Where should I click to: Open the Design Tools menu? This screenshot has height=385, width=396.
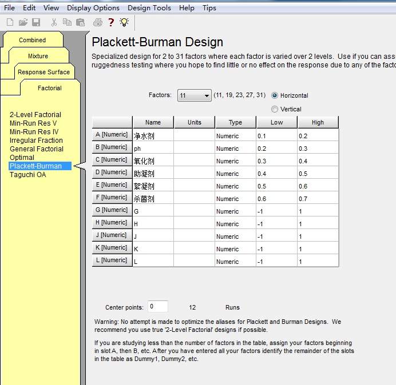point(149,8)
